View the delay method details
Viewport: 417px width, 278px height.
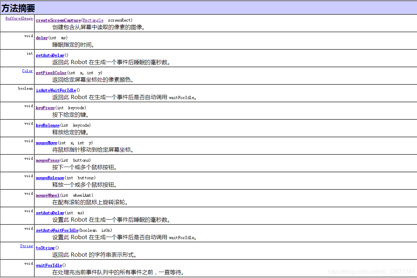41,37
